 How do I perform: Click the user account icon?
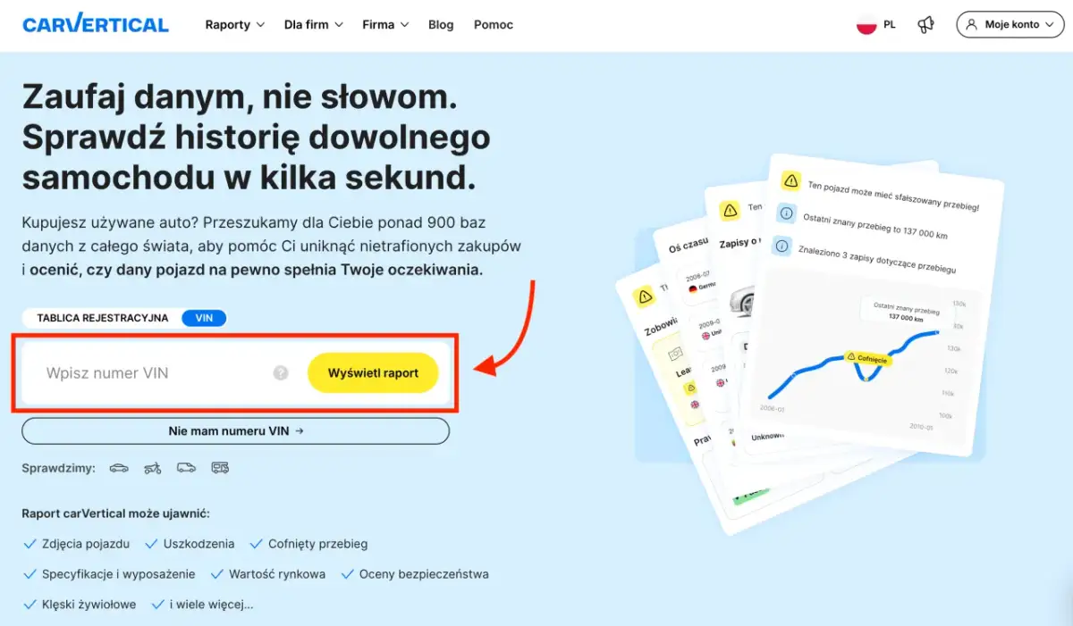(971, 24)
